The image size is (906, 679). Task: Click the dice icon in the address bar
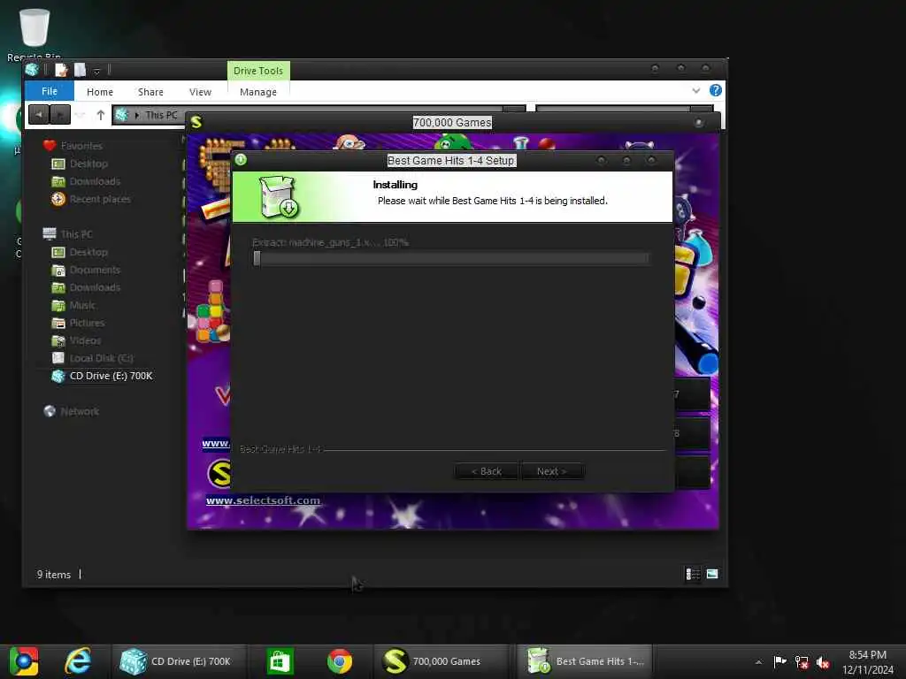[121, 115]
